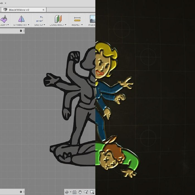Click the Sketch curve icon
The image size is (195, 195).
tap(40, 19)
